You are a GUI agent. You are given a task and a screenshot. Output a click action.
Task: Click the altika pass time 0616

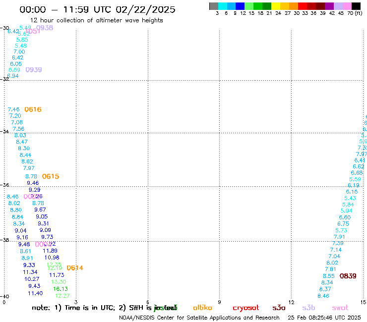33,109
